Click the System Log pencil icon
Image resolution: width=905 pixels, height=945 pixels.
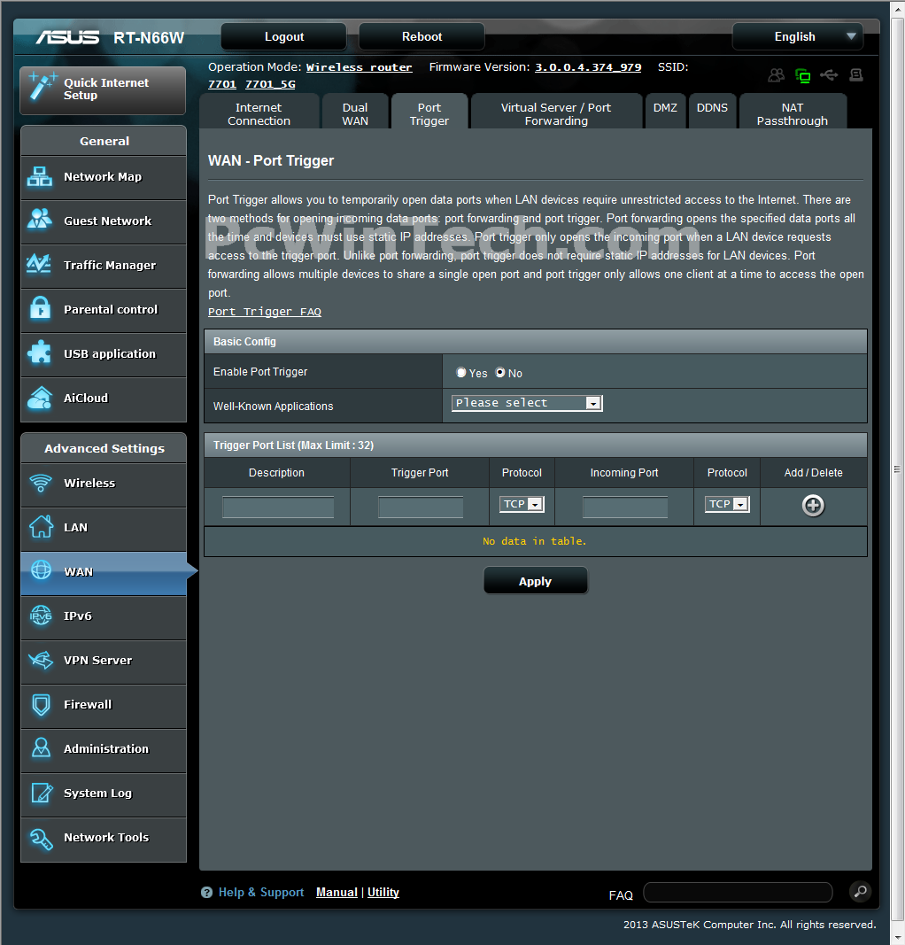[41, 793]
